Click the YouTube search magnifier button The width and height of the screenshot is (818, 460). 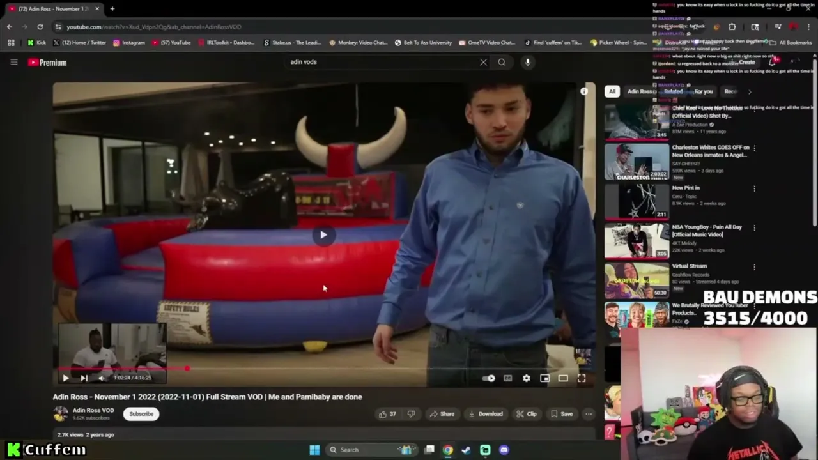[x=502, y=62]
